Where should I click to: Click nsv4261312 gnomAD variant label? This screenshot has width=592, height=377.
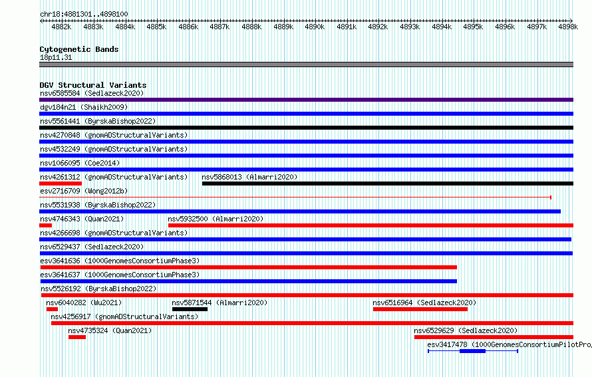tap(114, 177)
